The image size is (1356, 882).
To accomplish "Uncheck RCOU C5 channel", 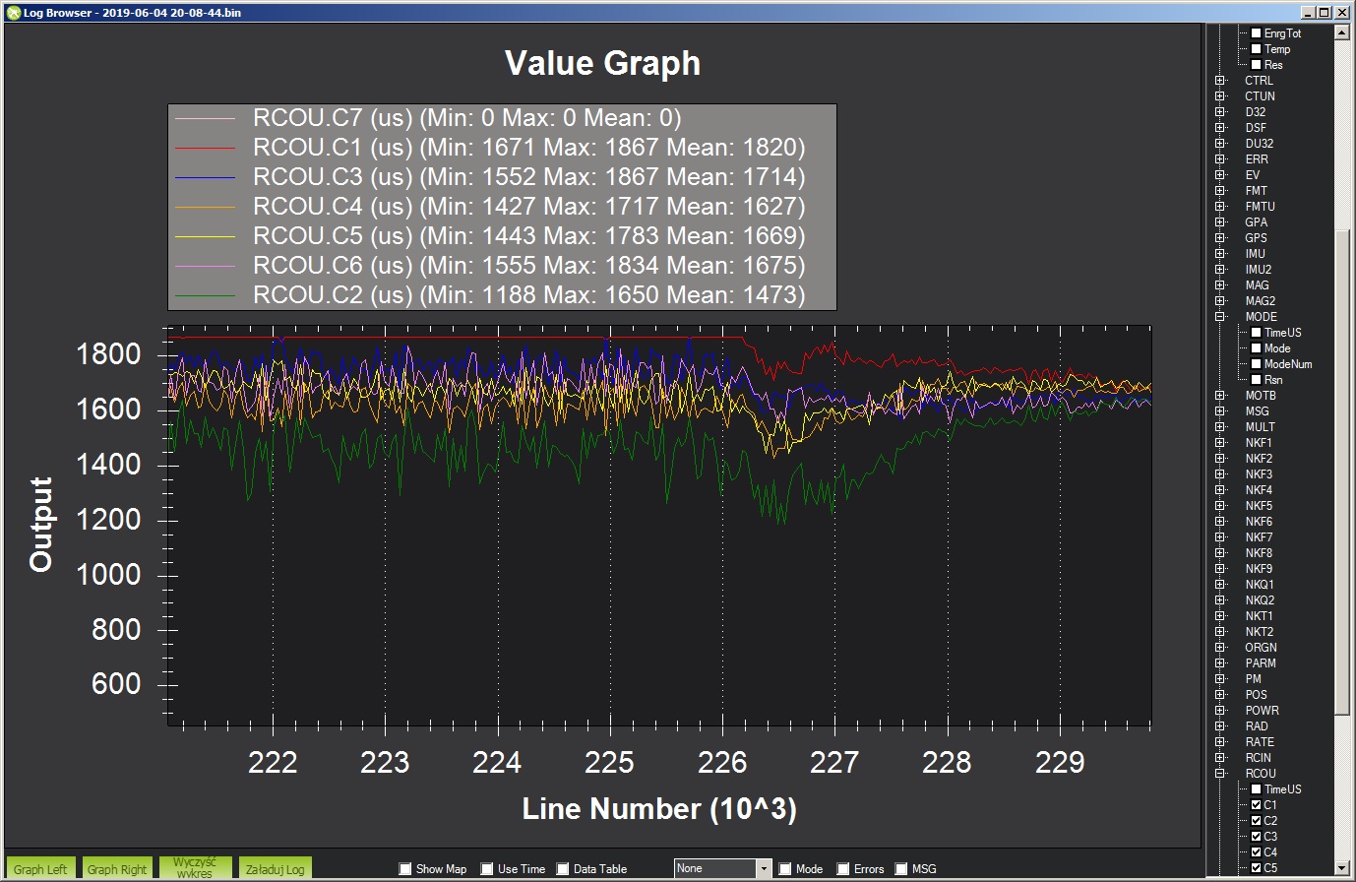I will click(1257, 867).
